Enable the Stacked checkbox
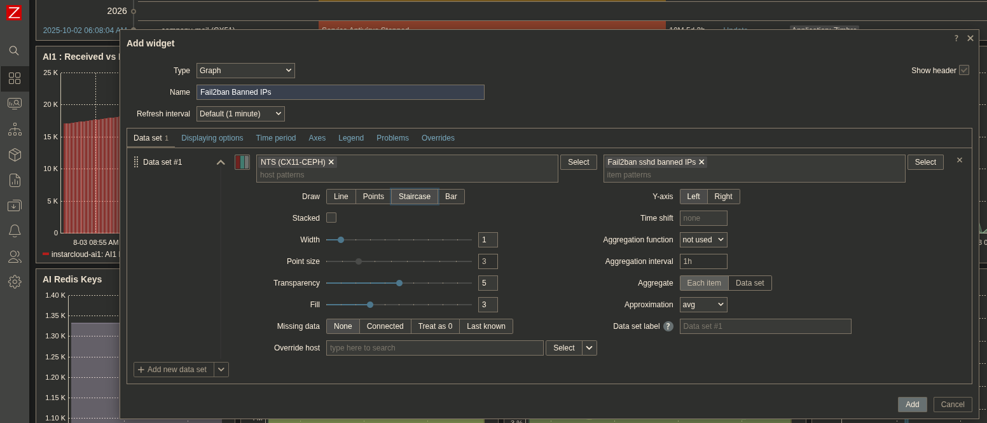The image size is (987, 423). (331, 218)
